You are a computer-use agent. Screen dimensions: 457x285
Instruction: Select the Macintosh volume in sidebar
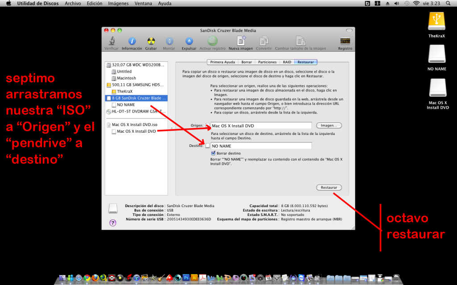coord(136,78)
